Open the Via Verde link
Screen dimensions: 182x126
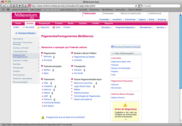coord(78,73)
